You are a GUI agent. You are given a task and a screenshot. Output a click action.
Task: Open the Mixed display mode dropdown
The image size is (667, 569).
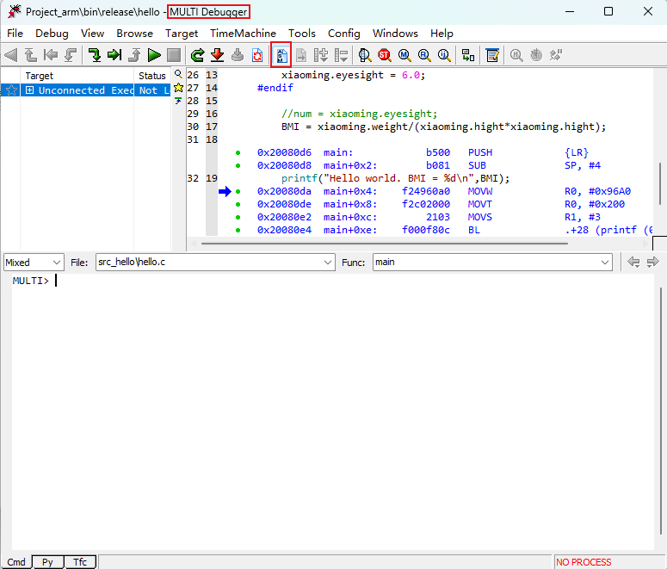pos(34,262)
